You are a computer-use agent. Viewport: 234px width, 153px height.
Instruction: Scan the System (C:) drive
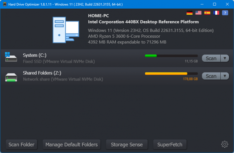(211, 58)
